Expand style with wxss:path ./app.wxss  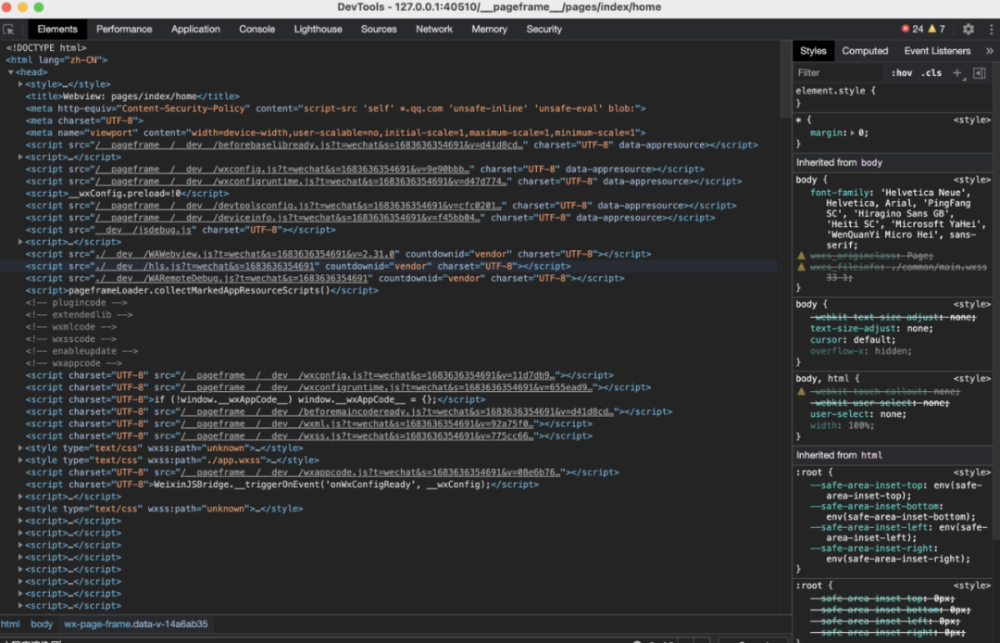pos(20,460)
